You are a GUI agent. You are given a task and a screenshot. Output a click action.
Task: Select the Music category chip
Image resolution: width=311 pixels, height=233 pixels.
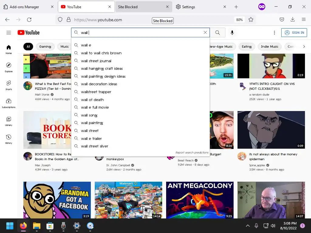64,46
